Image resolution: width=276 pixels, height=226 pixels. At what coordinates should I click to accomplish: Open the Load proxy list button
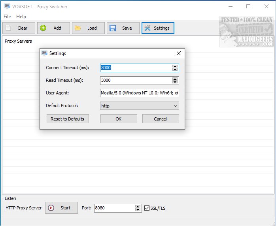(88, 28)
